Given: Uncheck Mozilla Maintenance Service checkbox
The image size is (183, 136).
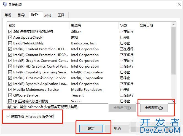Looking at the screenshot, I should coord(10,90).
